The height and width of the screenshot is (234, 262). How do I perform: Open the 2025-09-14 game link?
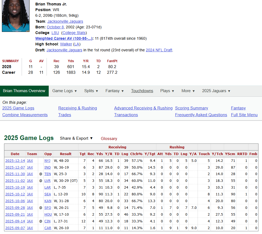click(15, 221)
